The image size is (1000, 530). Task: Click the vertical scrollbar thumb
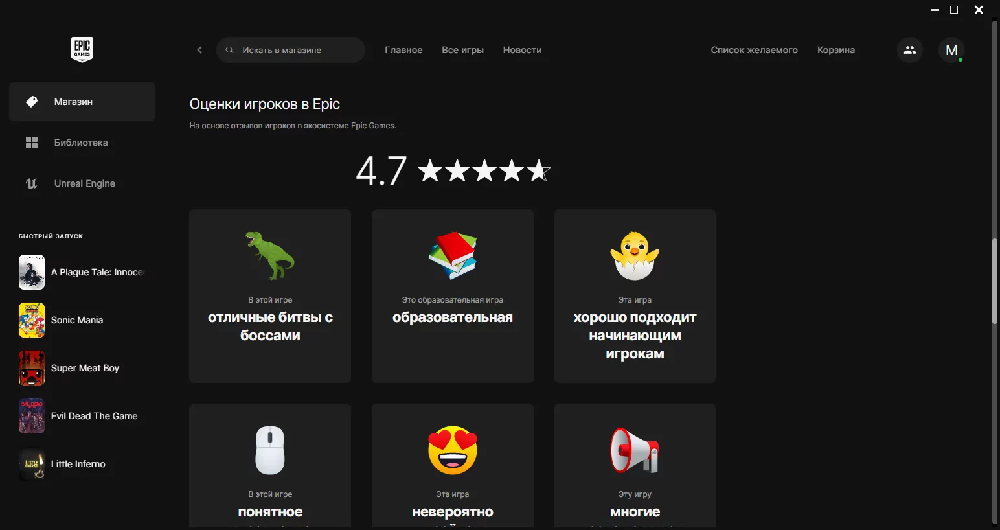pyautogui.click(x=995, y=282)
